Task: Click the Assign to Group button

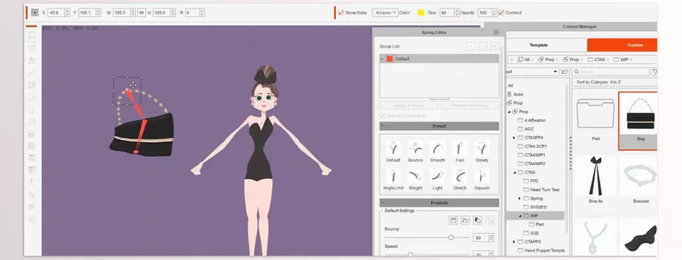Action: point(408,105)
